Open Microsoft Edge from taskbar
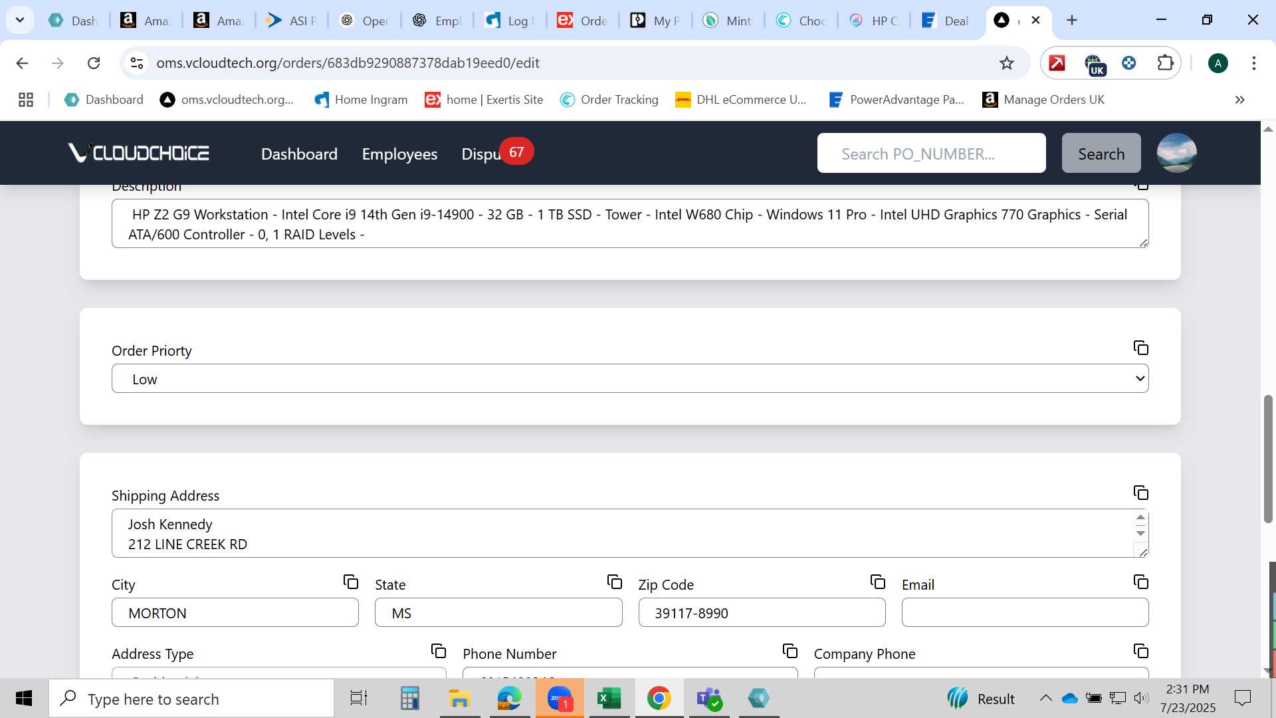 click(509, 699)
